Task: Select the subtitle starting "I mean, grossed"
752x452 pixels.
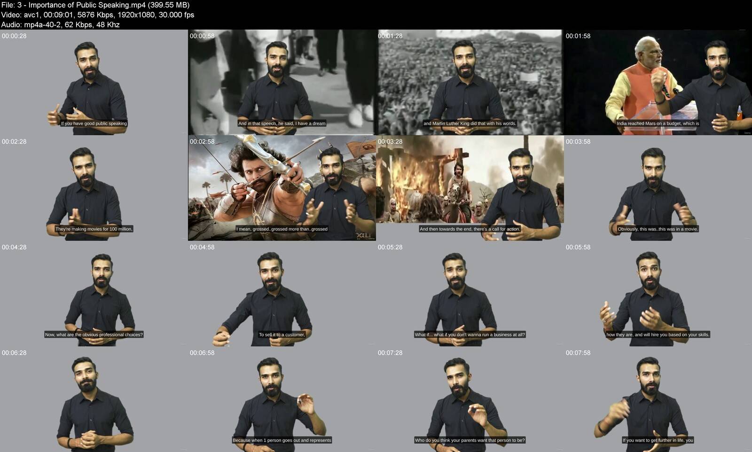Action: (282, 229)
